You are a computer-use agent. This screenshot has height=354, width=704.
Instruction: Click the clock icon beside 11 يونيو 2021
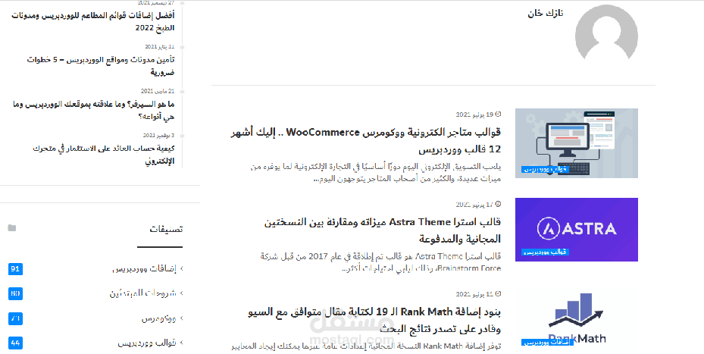[498, 294]
